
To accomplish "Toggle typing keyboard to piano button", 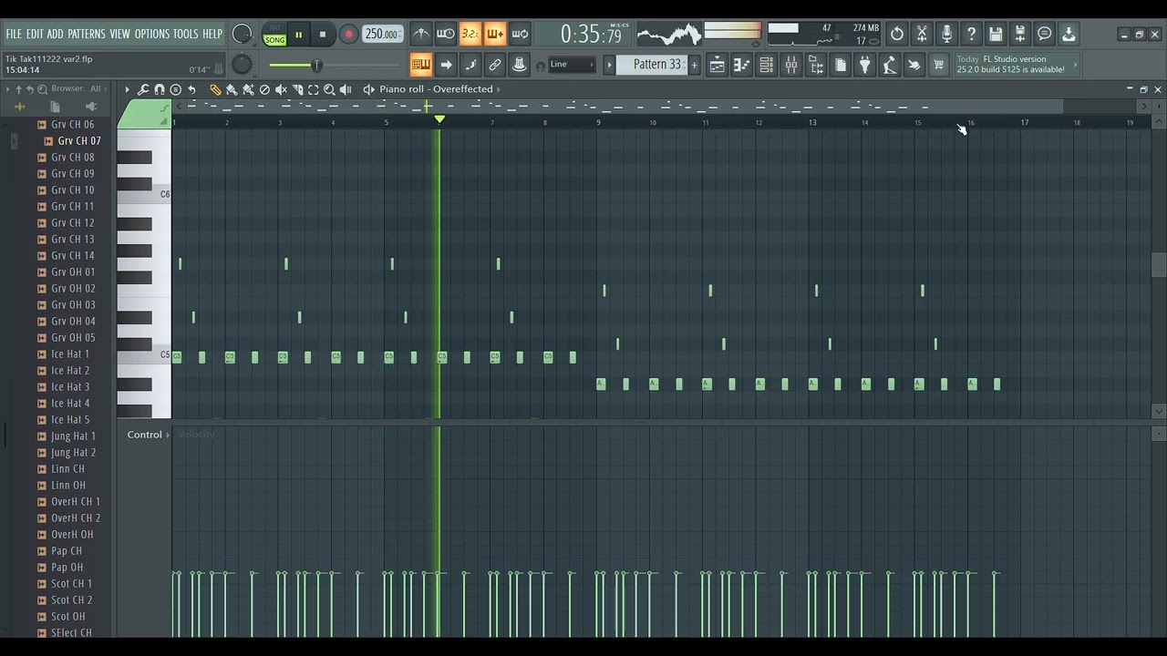I will [x=420, y=65].
